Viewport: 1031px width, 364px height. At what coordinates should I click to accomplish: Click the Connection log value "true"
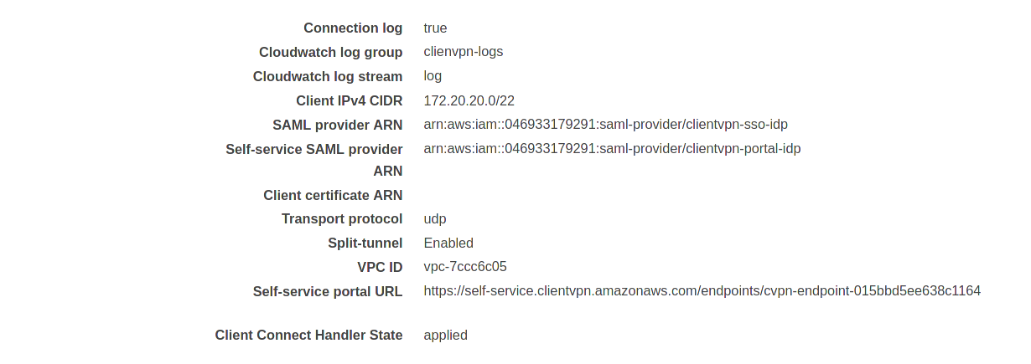click(435, 28)
